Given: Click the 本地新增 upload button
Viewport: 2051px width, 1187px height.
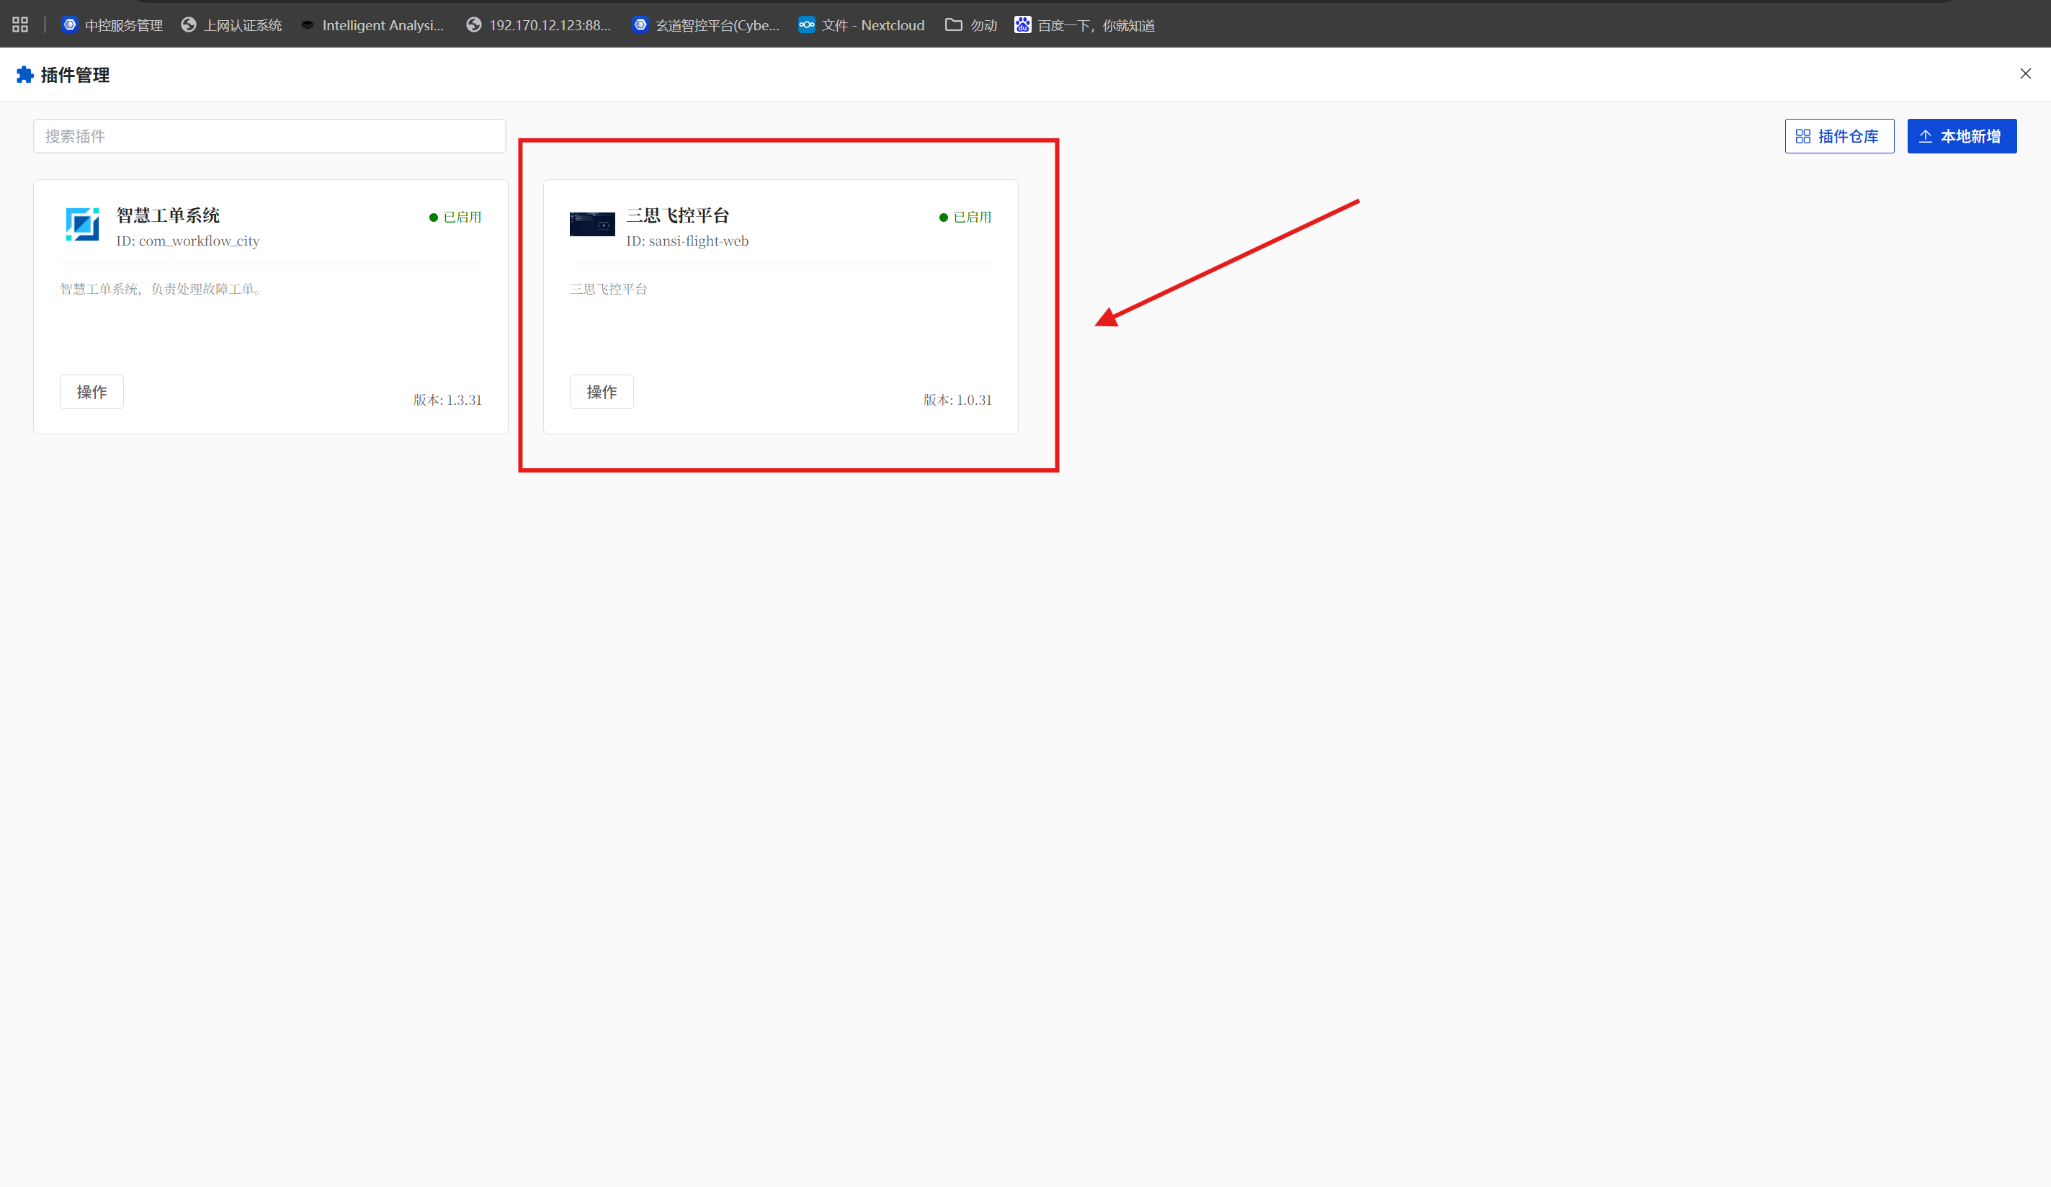Looking at the screenshot, I should pos(1962,137).
